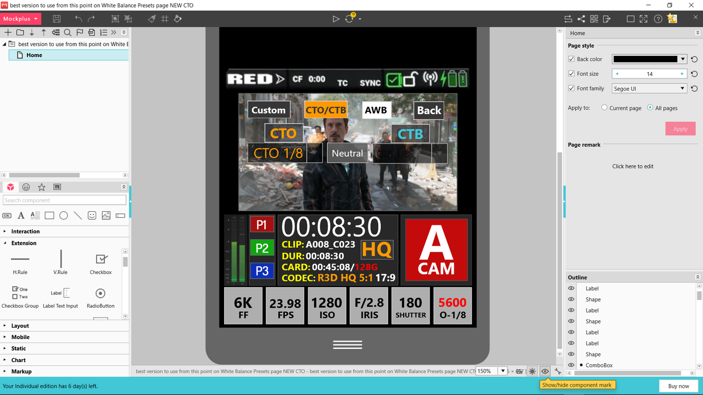Select All pages radio button
703x395 pixels.
650,108
